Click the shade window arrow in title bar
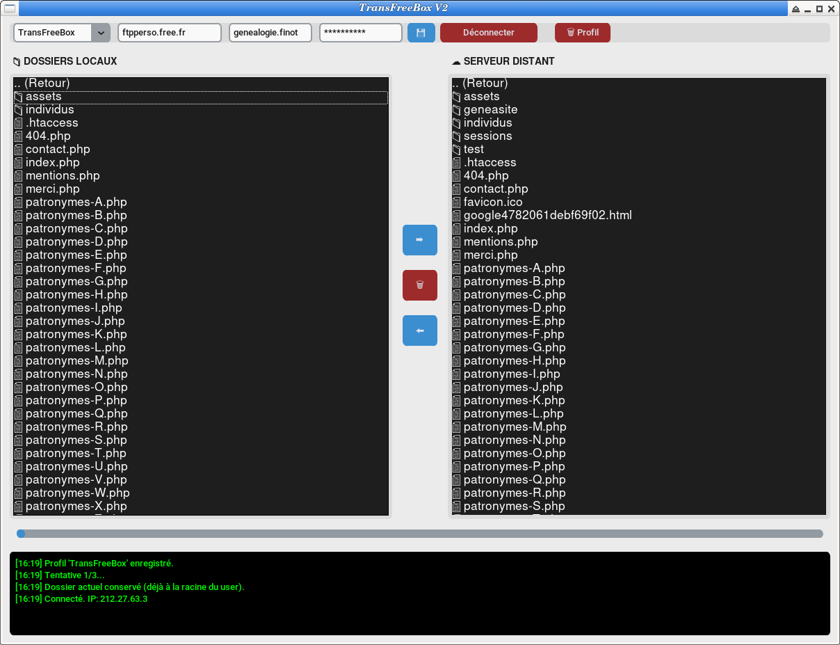The image size is (840, 645). point(795,9)
